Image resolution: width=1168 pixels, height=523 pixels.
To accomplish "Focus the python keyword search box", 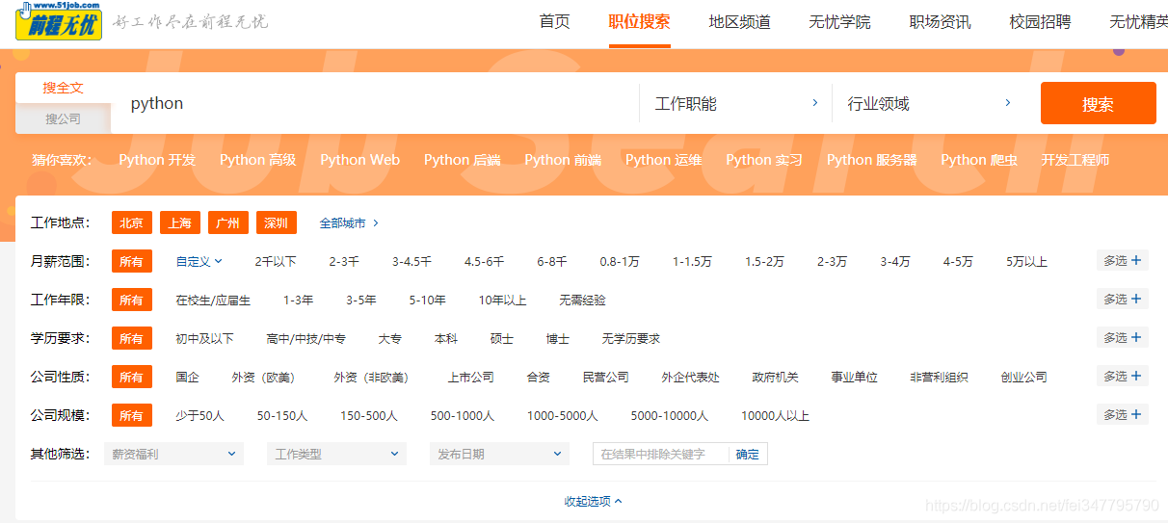I will (x=375, y=103).
